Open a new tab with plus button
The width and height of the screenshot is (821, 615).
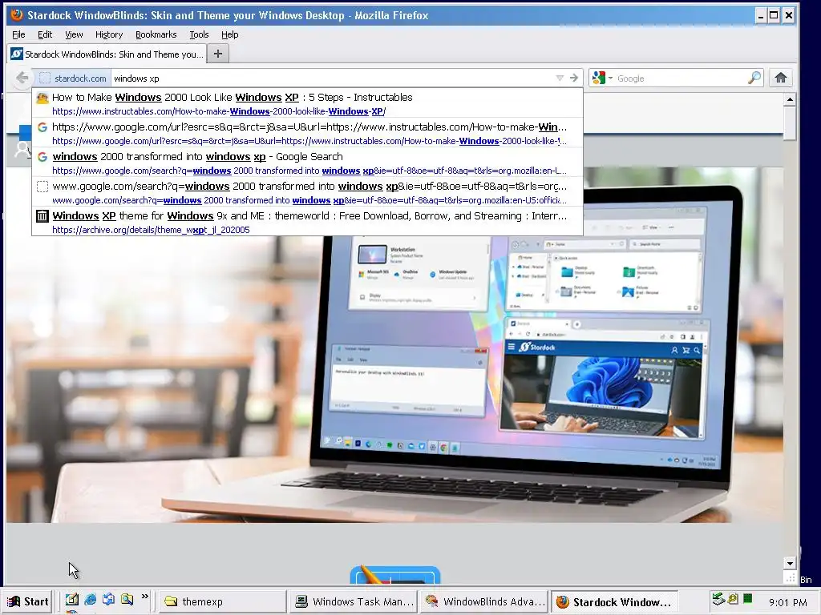(x=218, y=54)
